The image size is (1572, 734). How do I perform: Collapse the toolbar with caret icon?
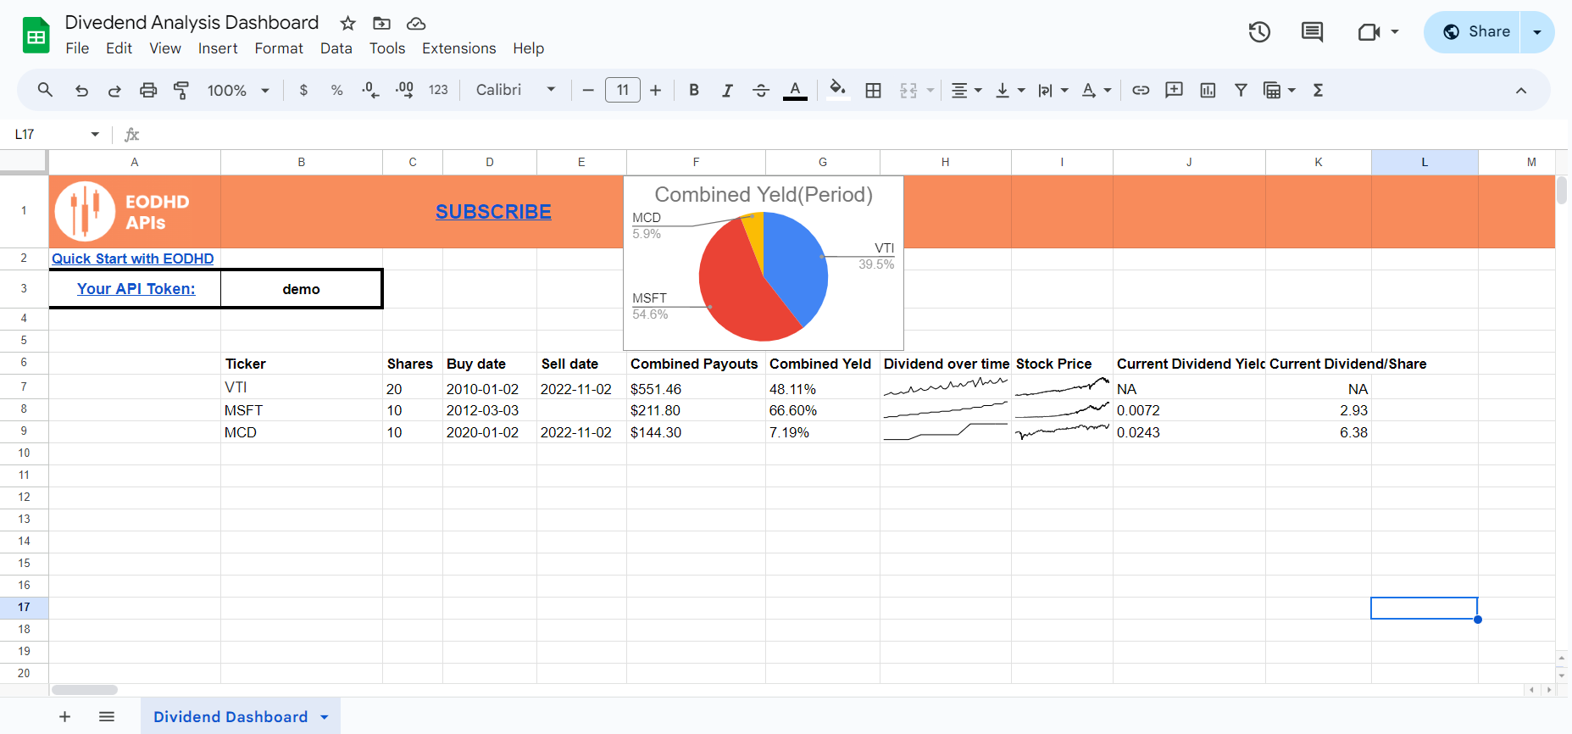[x=1521, y=90]
